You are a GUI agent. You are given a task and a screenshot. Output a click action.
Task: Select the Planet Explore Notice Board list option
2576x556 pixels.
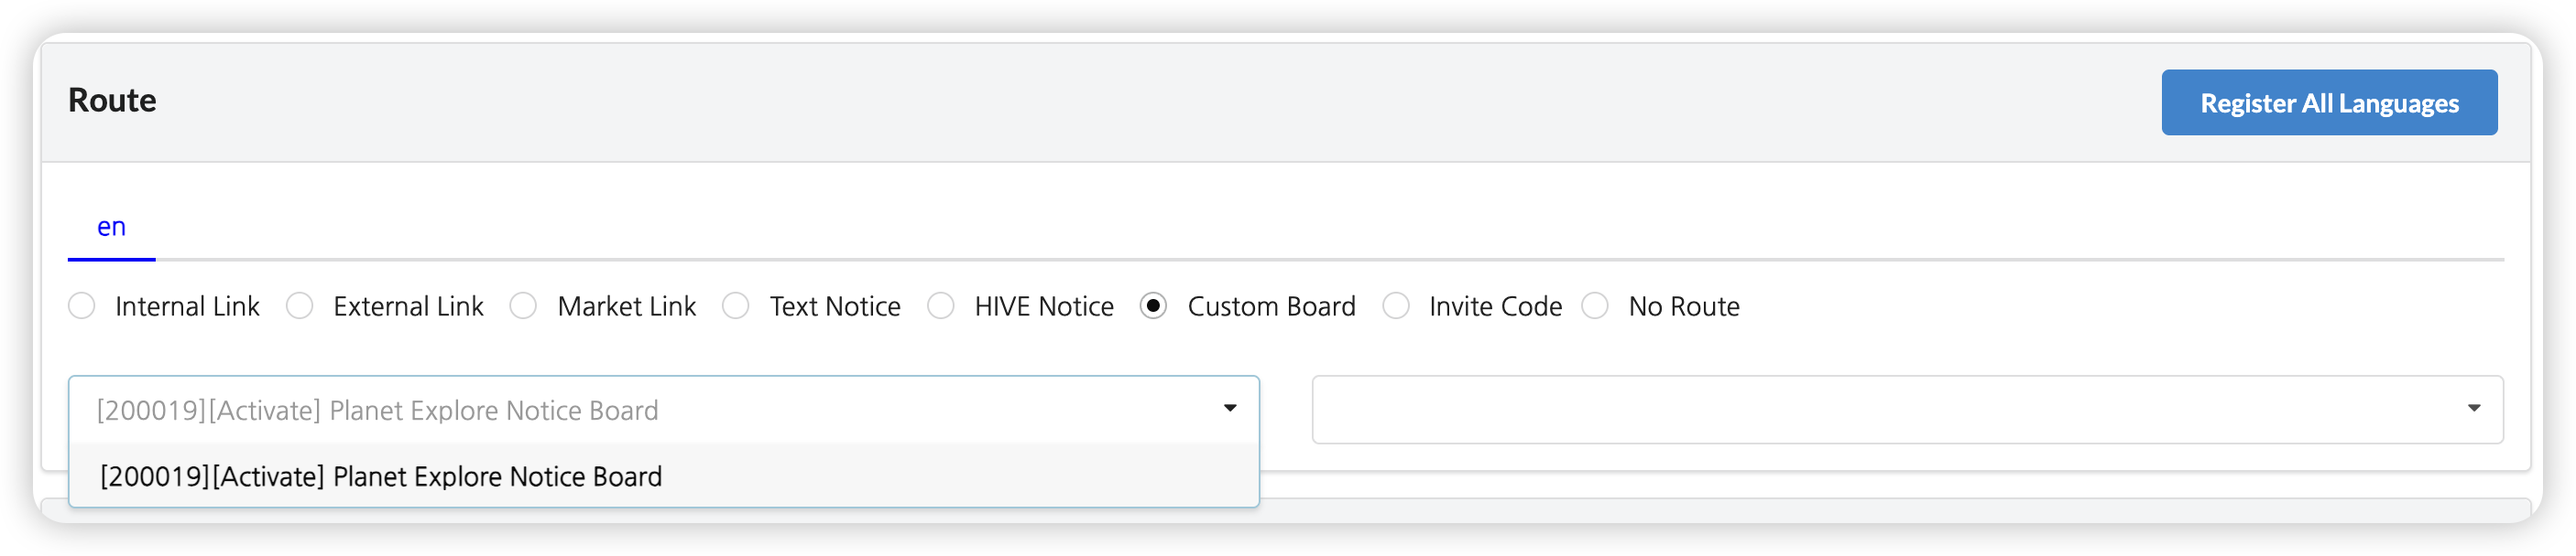tap(381, 476)
